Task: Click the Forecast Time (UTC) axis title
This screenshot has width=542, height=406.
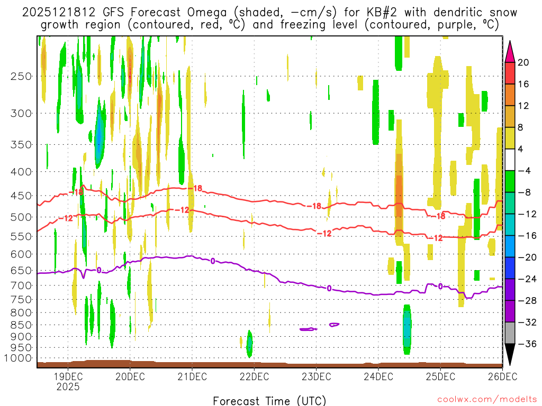Action: [269, 401]
